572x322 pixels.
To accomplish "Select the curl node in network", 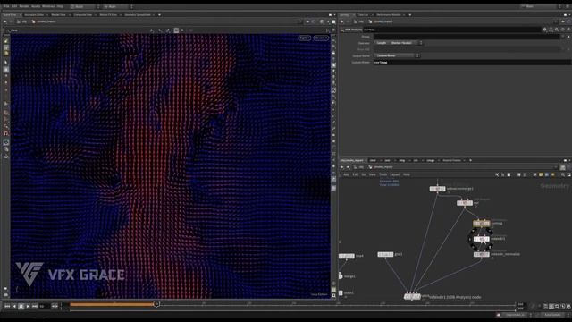I will click(x=465, y=203).
